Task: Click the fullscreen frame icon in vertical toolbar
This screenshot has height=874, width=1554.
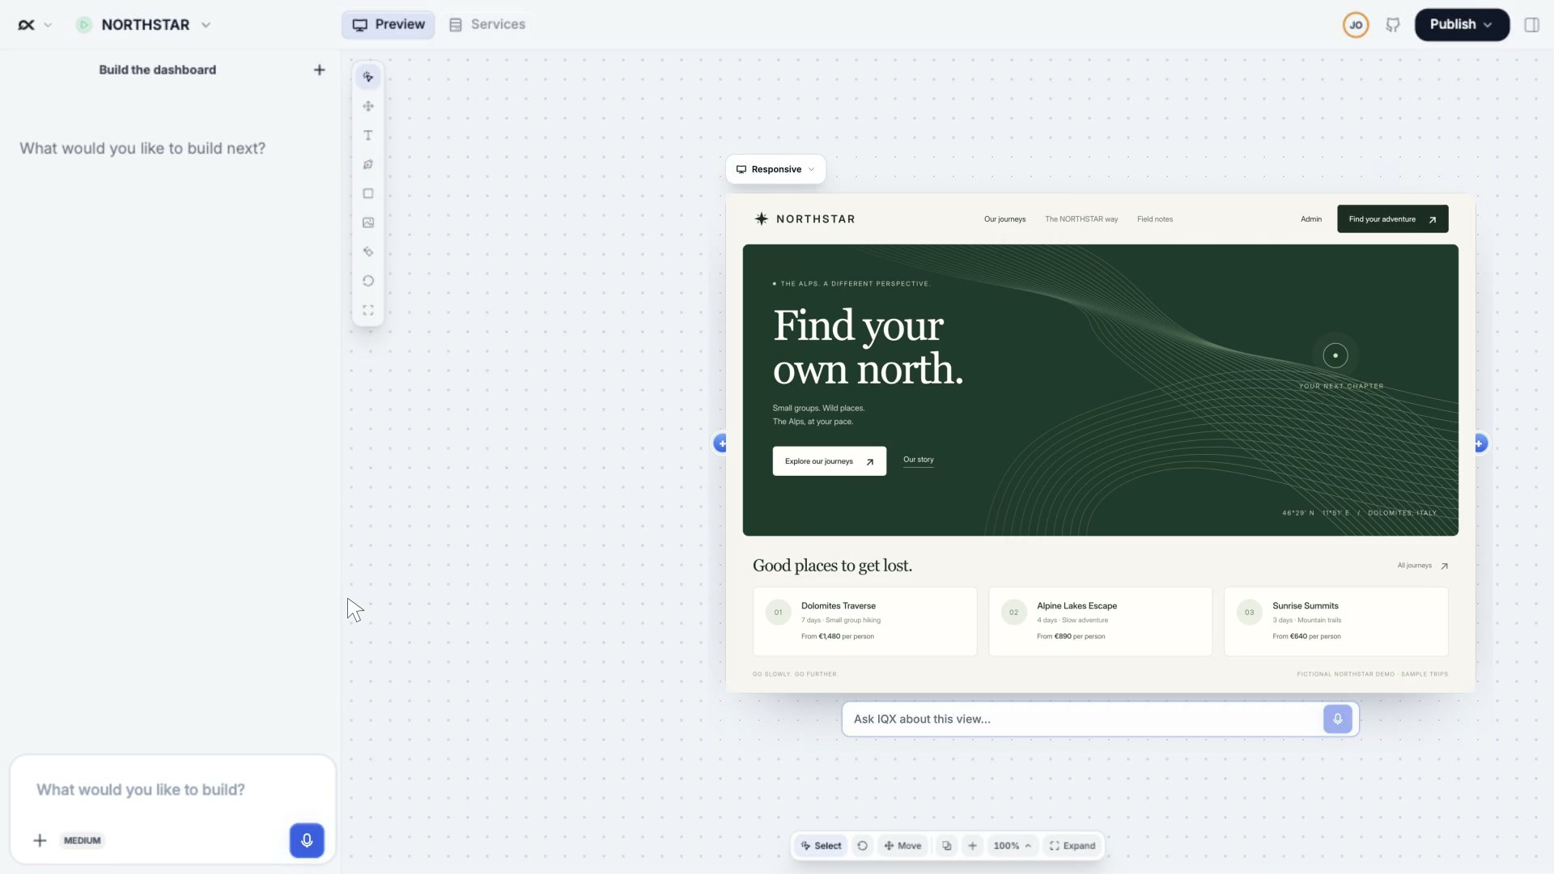Action: 368,310
